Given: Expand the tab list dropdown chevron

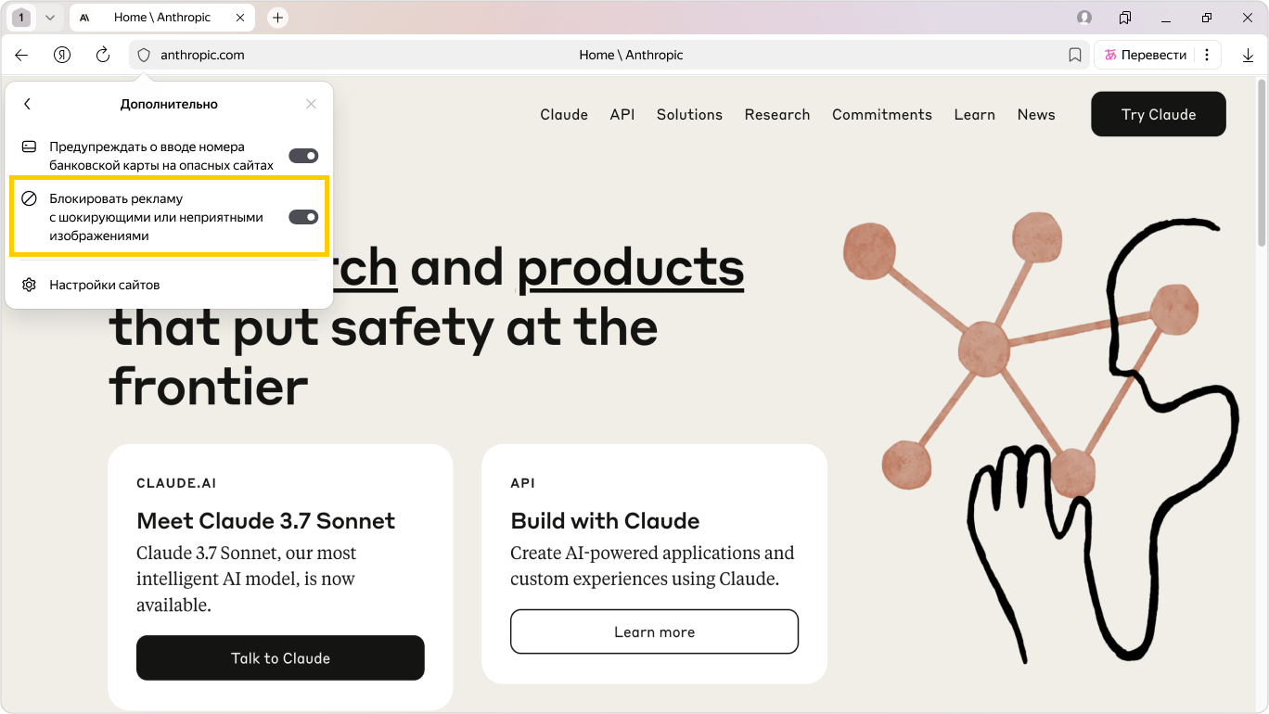Looking at the screenshot, I should [x=50, y=18].
